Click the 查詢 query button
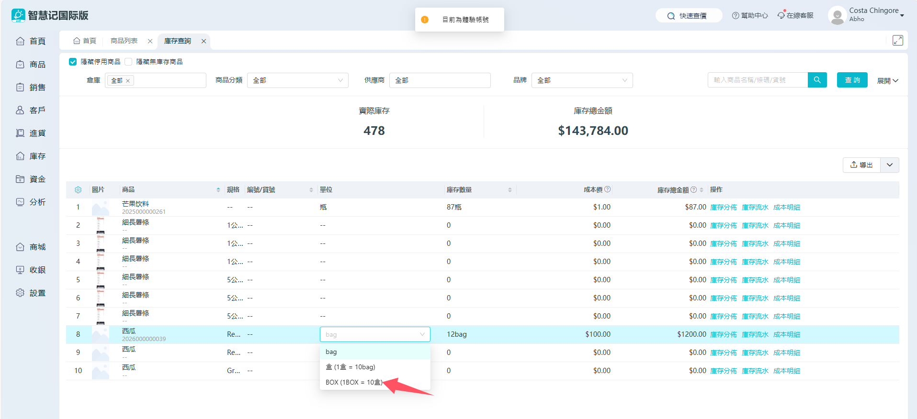 click(852, 80)
